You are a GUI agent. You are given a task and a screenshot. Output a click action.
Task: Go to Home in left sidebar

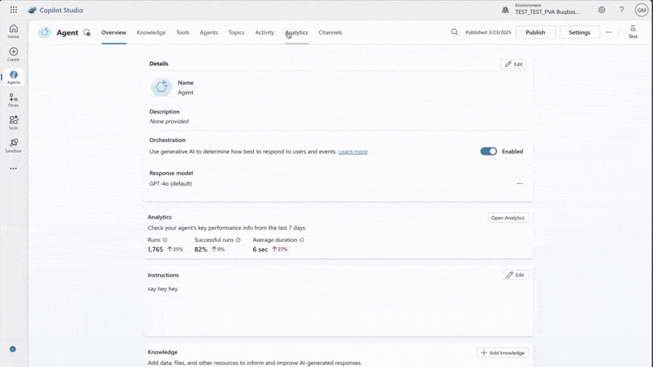pos(14,31)
